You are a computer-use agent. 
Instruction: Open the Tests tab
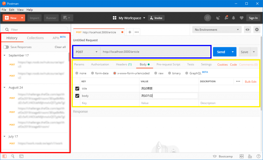pyautogui.click(x=191, y=64)
